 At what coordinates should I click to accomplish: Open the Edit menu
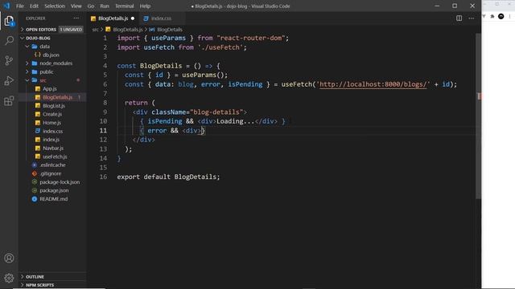(x=34, y=6)
